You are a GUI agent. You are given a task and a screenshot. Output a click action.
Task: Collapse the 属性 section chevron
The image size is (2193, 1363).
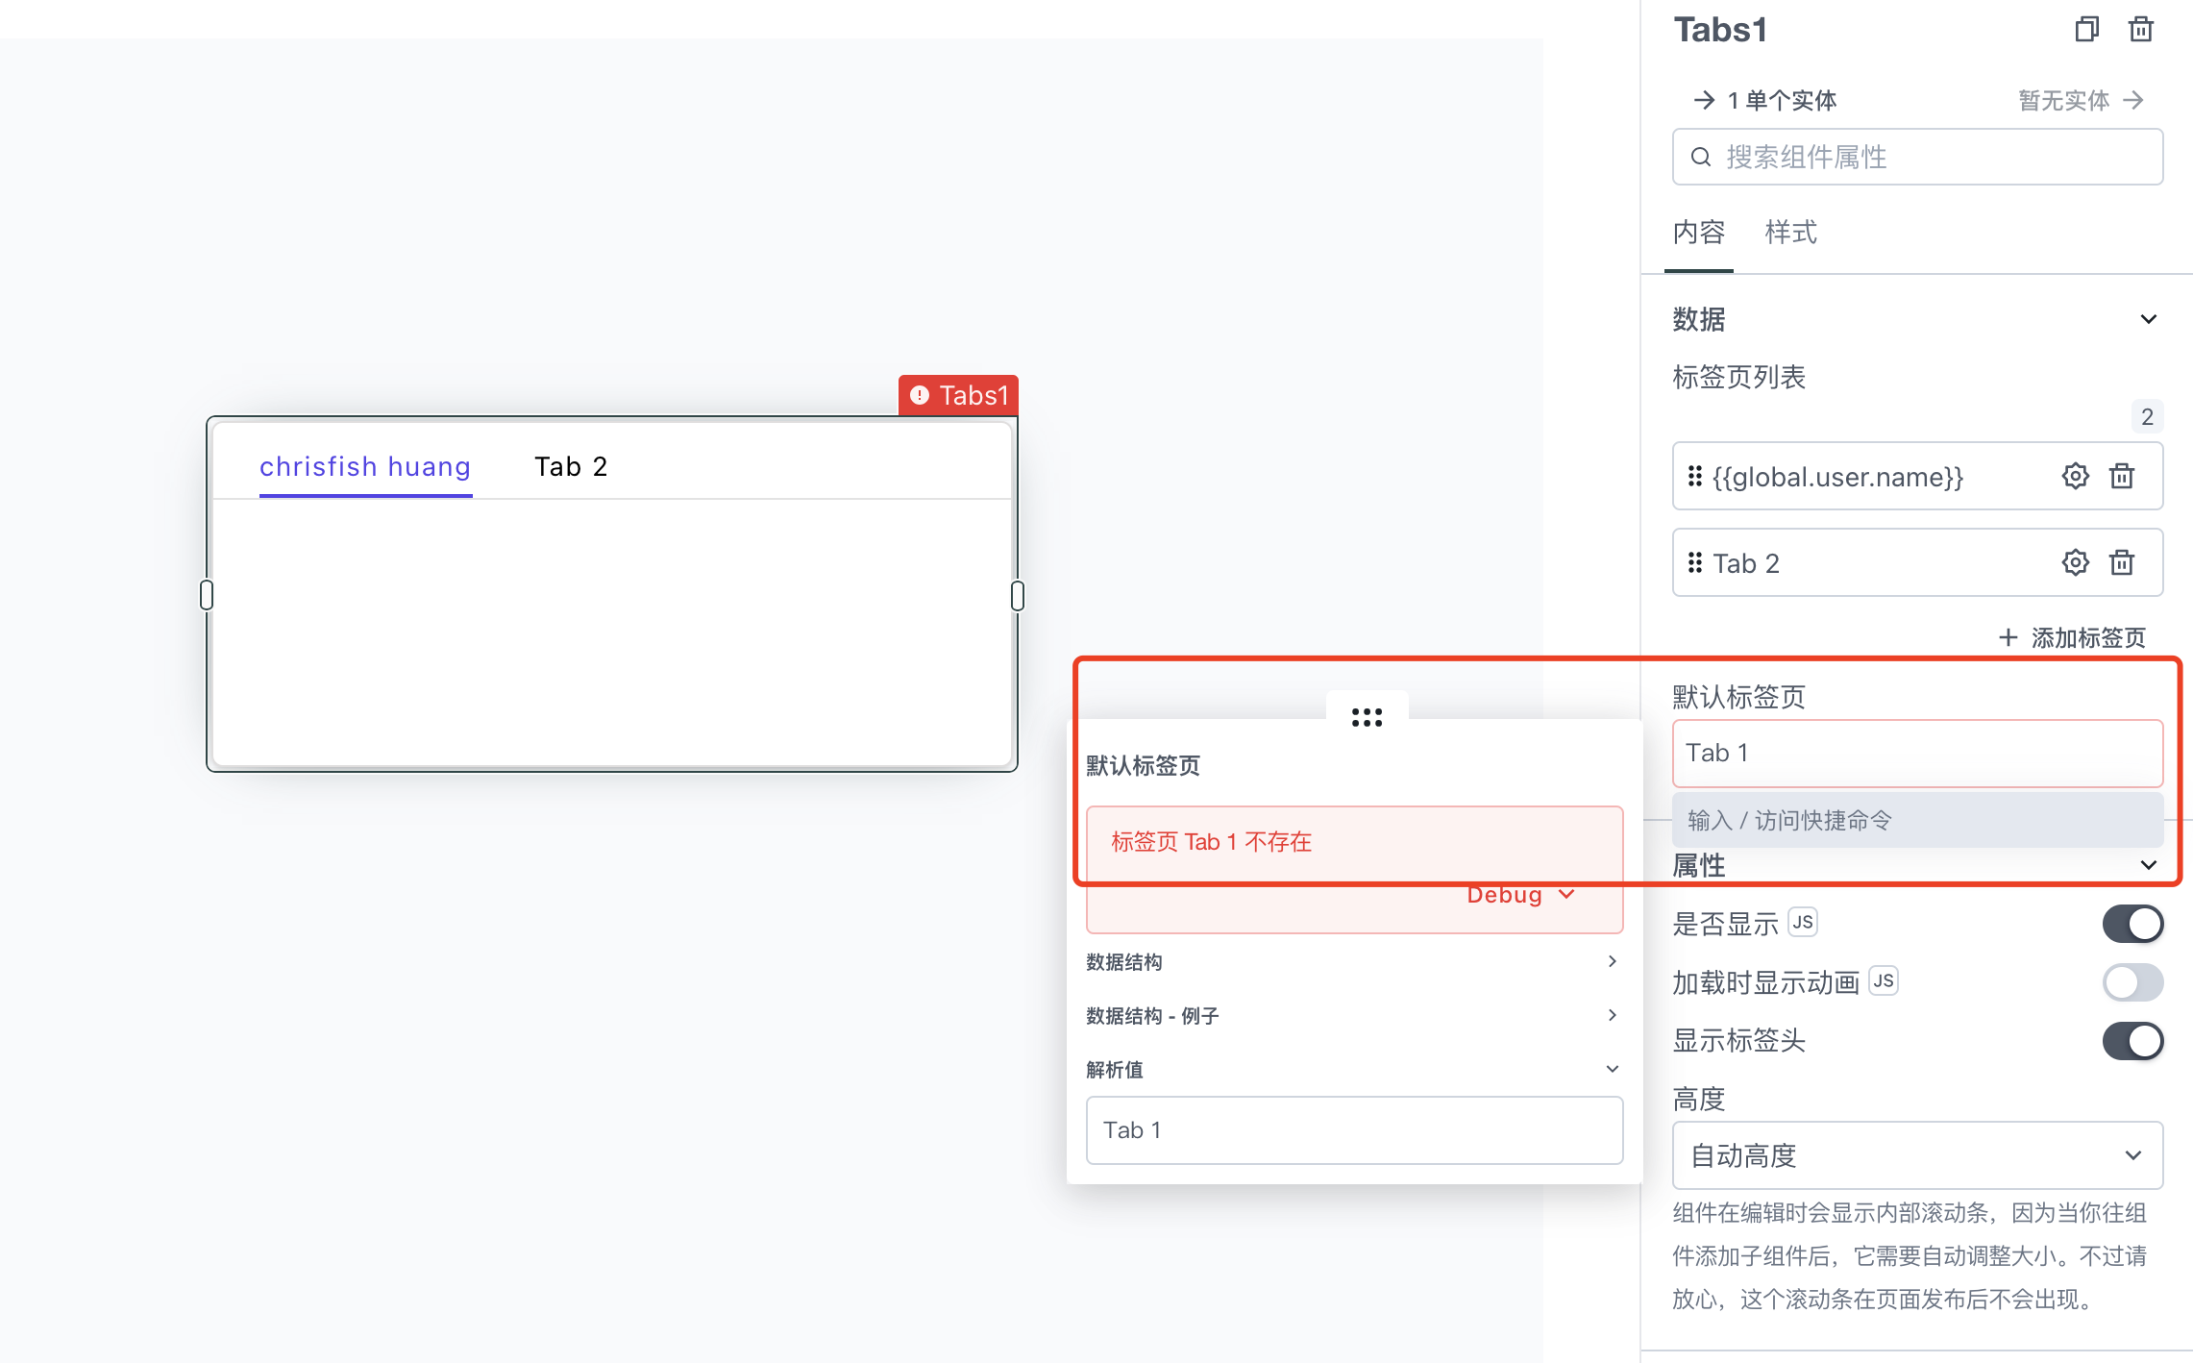(2149, 865)
